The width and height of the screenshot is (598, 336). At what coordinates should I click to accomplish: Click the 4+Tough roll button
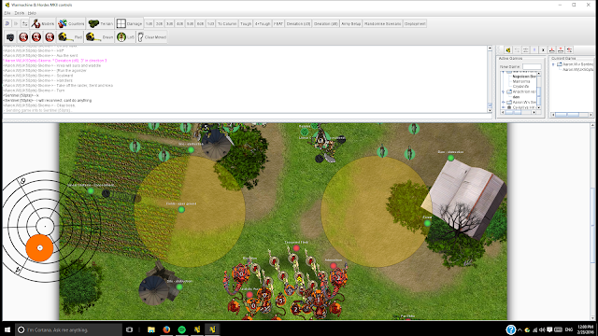[x=263, y=23]
